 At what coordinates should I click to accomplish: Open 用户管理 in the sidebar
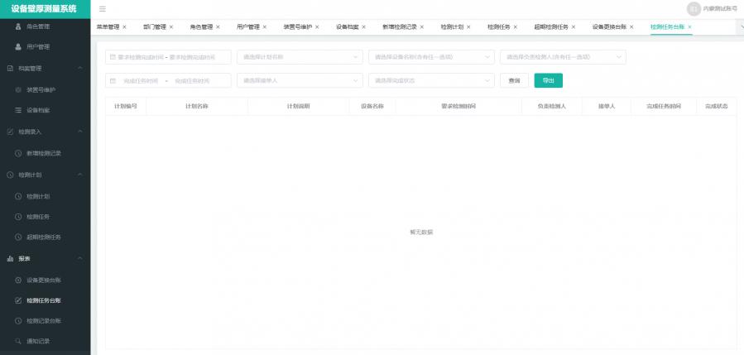[x=38, y=47]
